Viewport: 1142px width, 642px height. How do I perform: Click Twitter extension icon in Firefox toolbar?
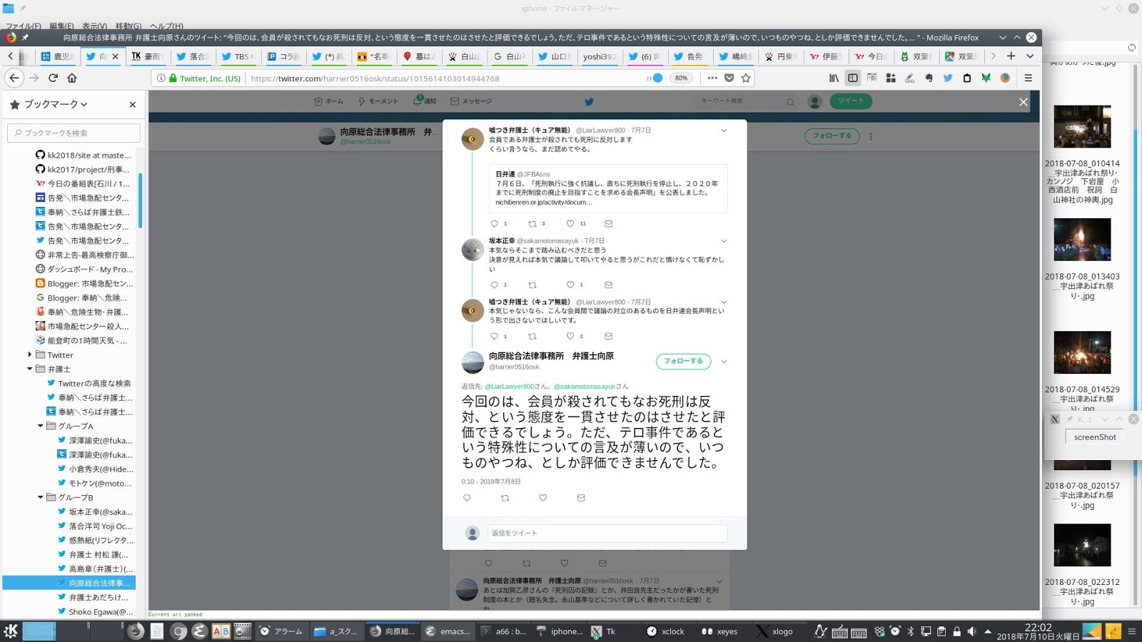click(x=948, y=78)
